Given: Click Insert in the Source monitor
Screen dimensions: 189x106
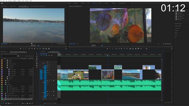Looking at the screenshot, I should (x=43, y=49).
